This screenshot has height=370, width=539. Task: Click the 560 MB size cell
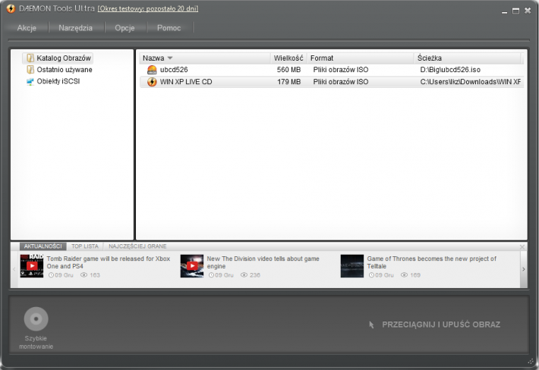[288, 70]
